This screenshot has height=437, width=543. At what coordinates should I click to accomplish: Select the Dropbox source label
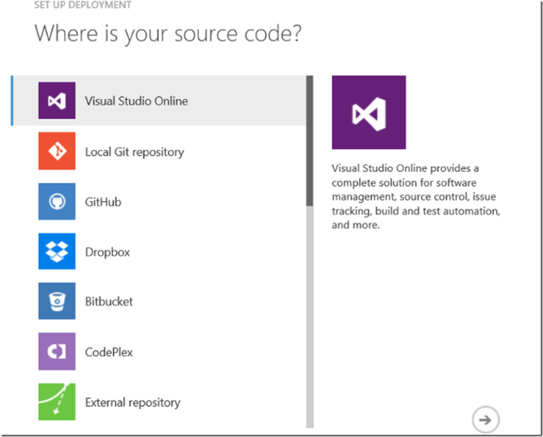(x=107, y=252)
